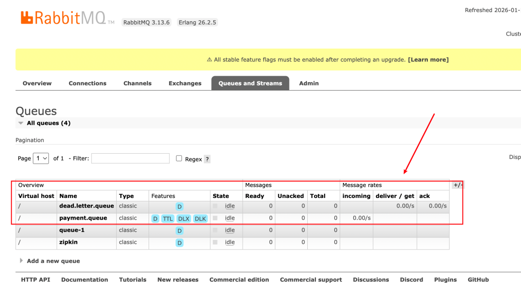Click the Learn more link in warning banner

pyautogui.click(x=428, y=60)
